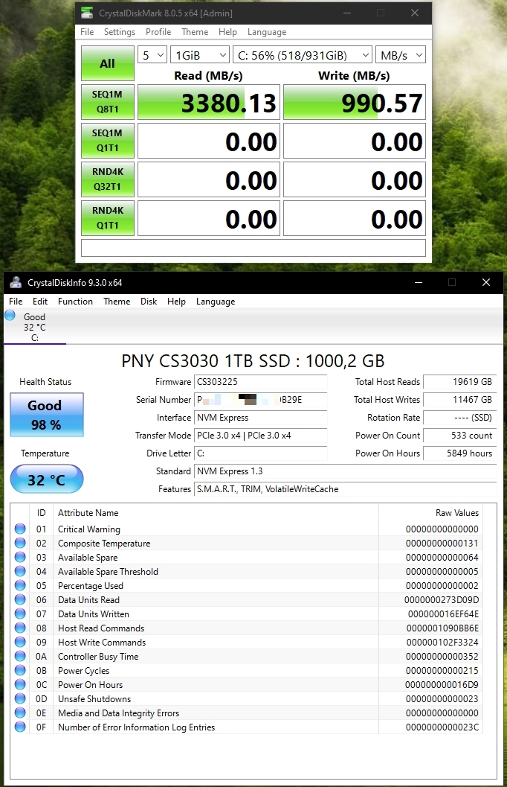Open Help menu in CrystalDiskMark
The height and width of the screenshot is (787, 507).
(x=227, y=31)
